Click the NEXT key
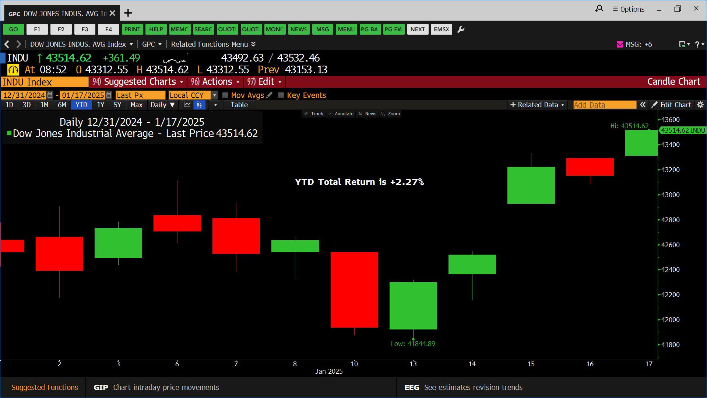 pyautogui.click(x=418, y=29)
